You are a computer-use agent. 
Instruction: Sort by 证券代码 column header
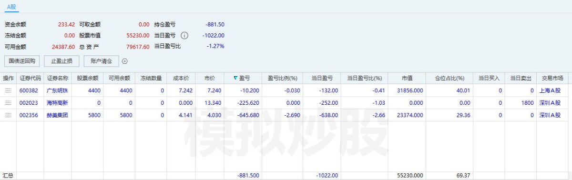pos(31,78)
